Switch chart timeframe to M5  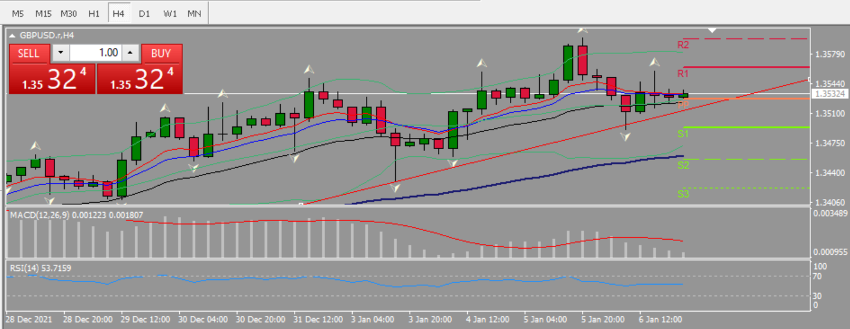click(x=18, y=13)
